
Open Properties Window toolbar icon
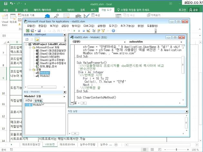pyautogui.click(x=99, y=31)
